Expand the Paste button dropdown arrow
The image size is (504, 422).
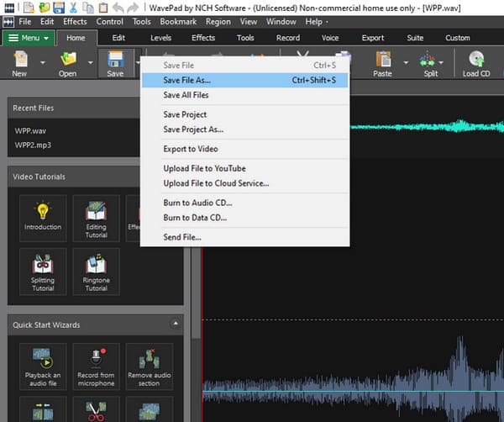click(x=406, y=63)
